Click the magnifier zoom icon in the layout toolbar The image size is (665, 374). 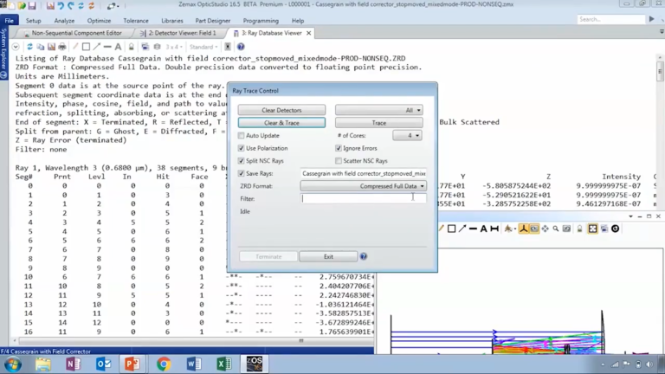tap(556, 229)
